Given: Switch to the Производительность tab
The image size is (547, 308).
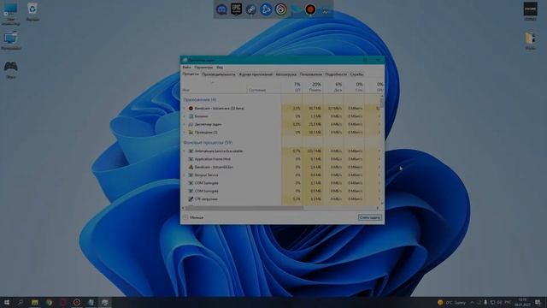Looking at the screenshot, I should [x=219, y=74].
